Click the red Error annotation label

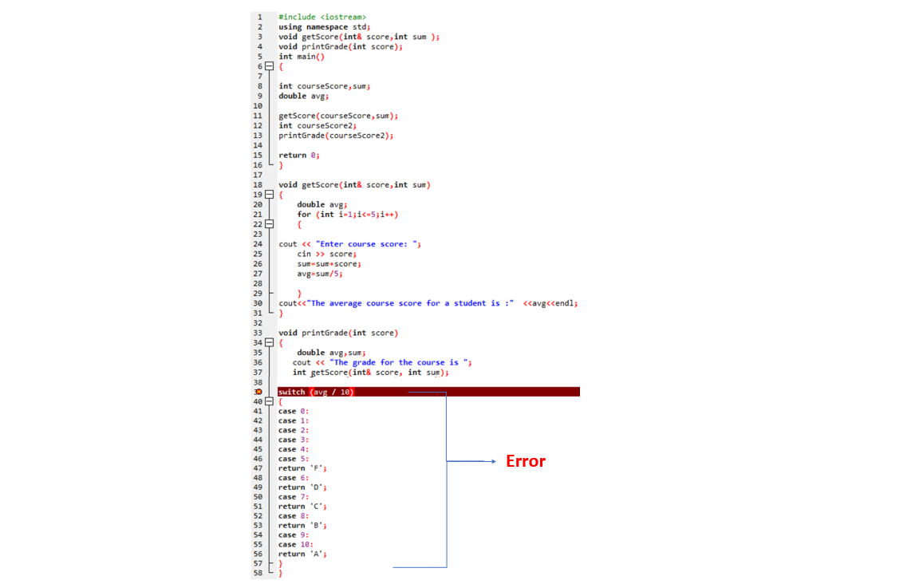(x=525, y=460)
